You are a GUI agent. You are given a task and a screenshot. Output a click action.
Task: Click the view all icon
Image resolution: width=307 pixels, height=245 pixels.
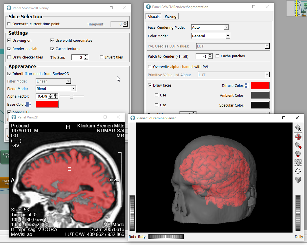point(298,162)
